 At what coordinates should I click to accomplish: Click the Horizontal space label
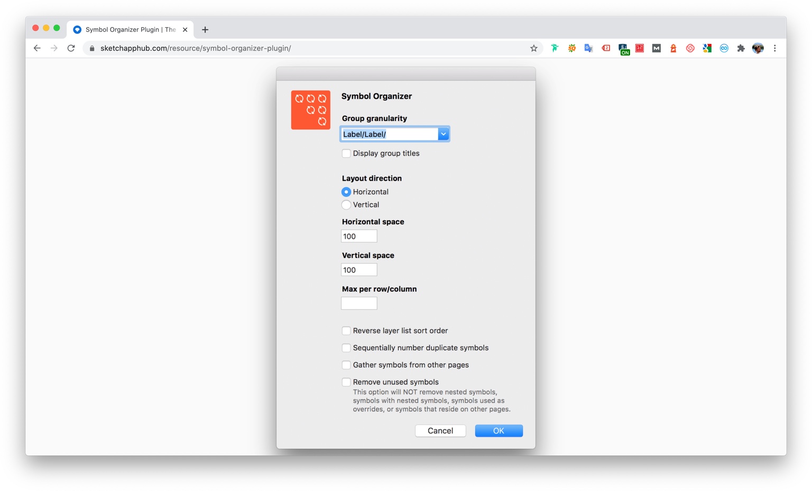coord(373,222)
